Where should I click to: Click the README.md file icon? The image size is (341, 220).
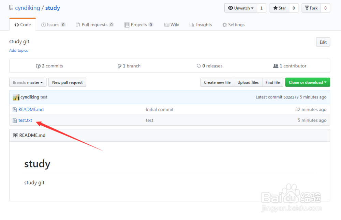pyautogui.click(x=15, y=110)
